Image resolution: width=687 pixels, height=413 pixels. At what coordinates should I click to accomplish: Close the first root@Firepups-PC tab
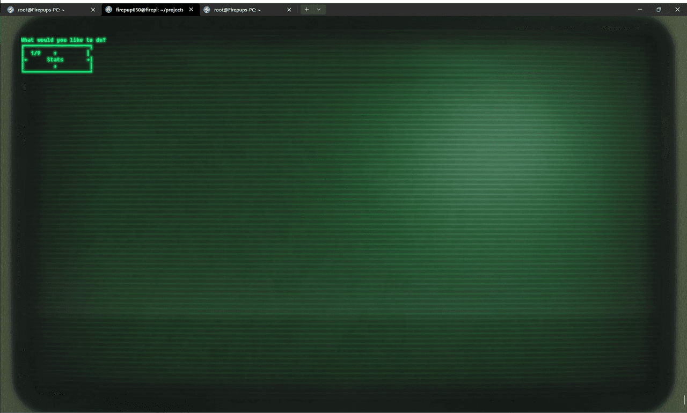(x=93, y=10)
